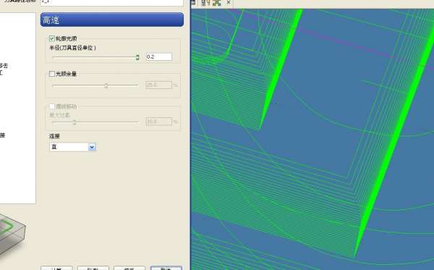Click the 连接 combo box showing 直
Viewport: 434px width, 270px height.
[72, 147]
